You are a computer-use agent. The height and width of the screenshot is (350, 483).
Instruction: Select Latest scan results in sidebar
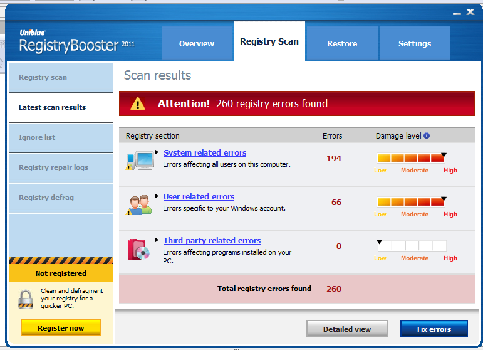point(61,107)
